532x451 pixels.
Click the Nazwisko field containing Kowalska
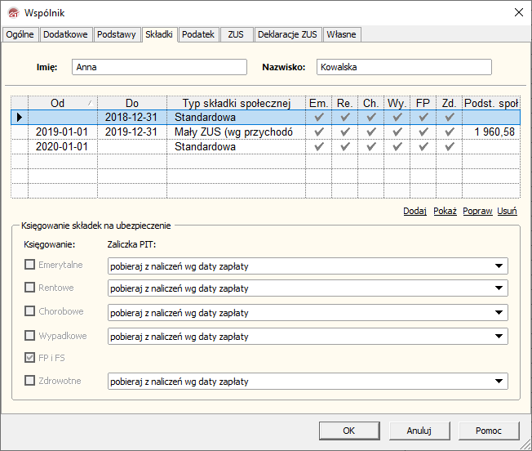(x=404, y=68)
